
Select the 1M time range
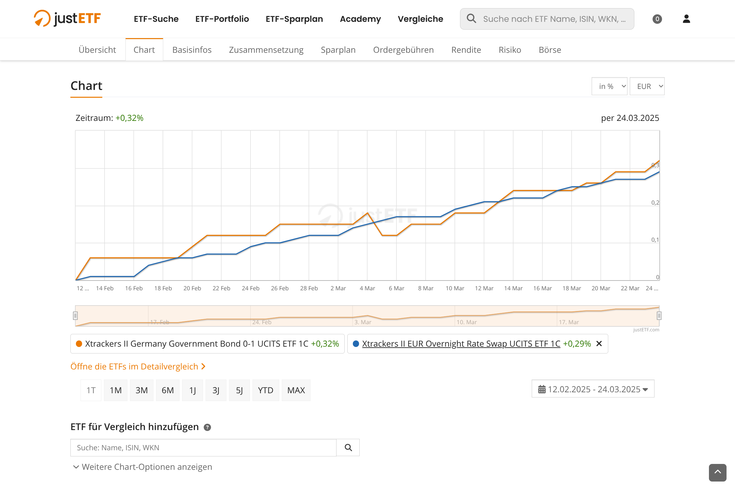pos(116,390)
